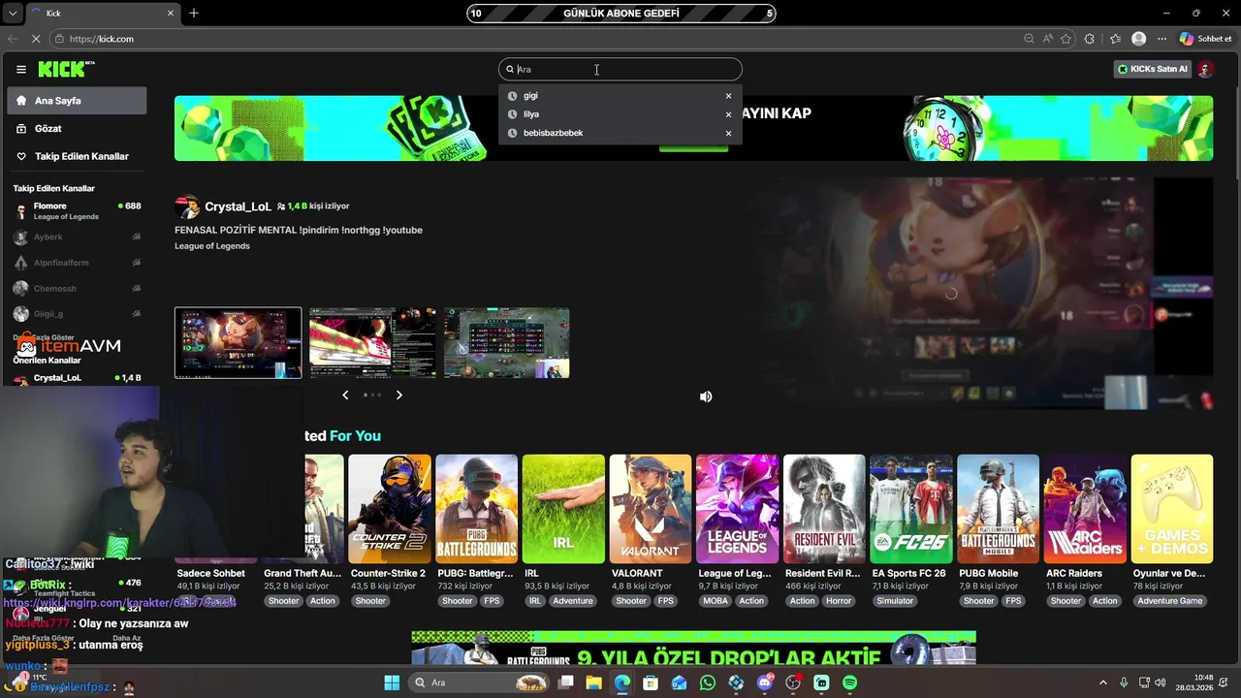
Task: Open Discord from taskbar
Action: pos(765,682)
